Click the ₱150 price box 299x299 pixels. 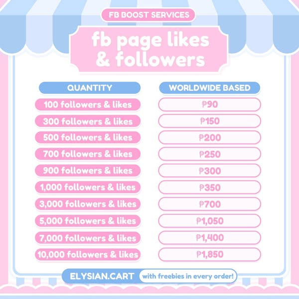point(209,121)
